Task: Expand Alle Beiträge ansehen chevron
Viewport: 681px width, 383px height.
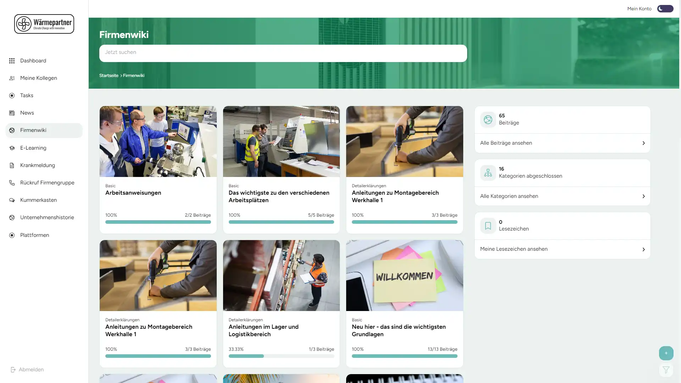Action: coord(643,143)
